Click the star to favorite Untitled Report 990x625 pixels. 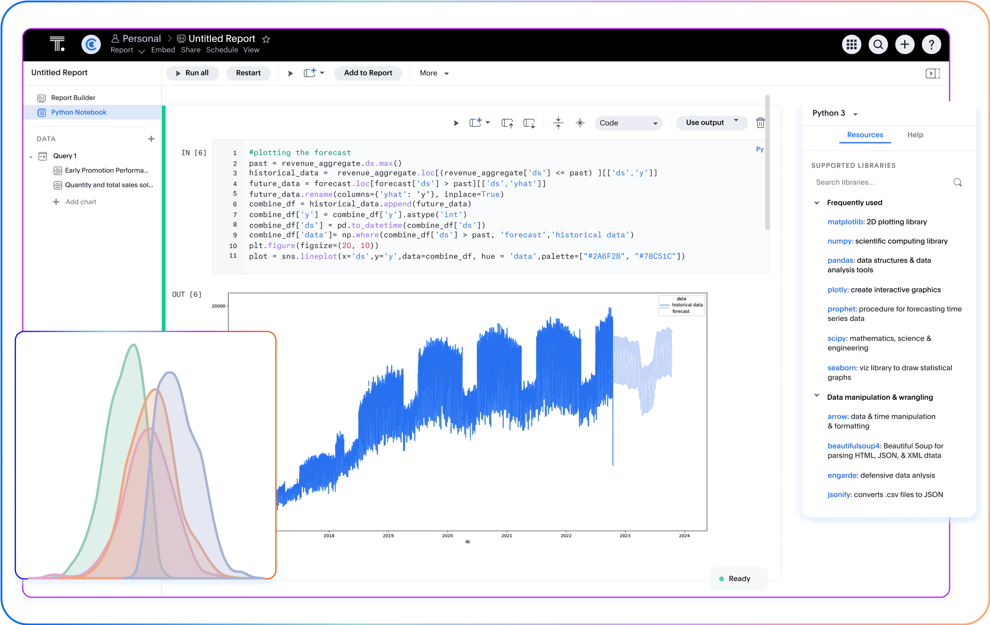[x=266, y=39]
